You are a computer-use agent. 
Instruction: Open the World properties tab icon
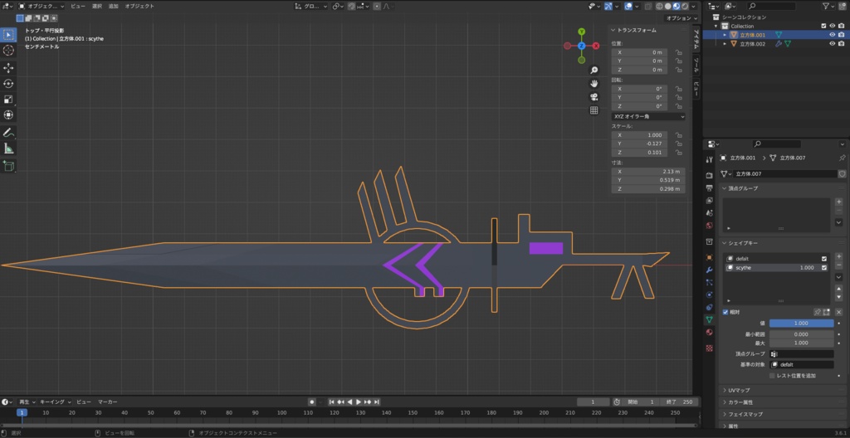pos(709,226)
